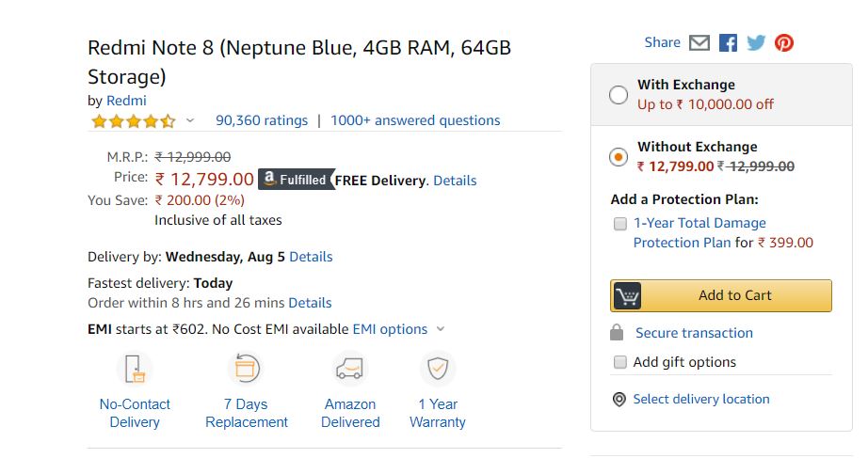The height and width of the screenshot is (458, 868).
Task: Share on Pinterest icon
Action: [784, 42]
